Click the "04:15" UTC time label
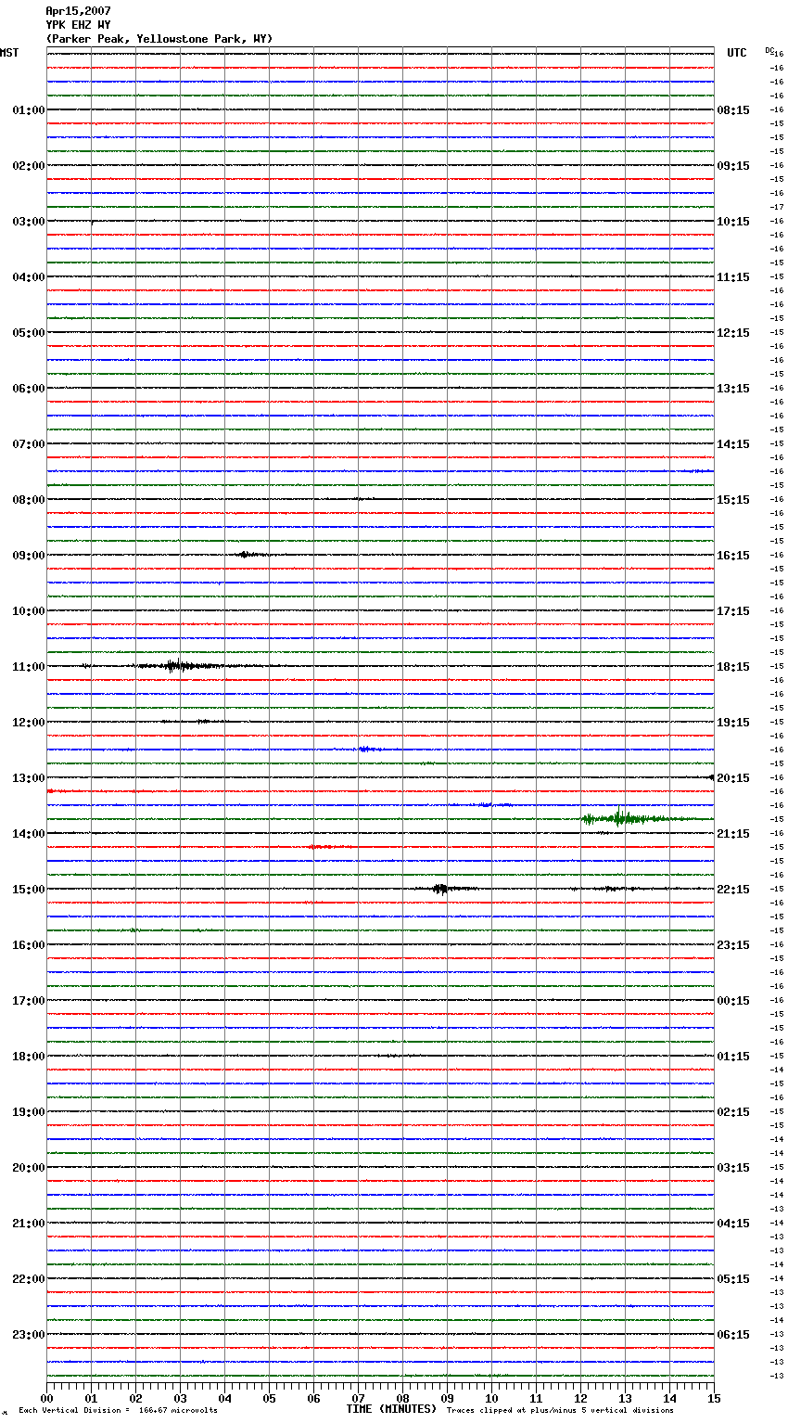 pyautogui.click(x=733, y=1224)
